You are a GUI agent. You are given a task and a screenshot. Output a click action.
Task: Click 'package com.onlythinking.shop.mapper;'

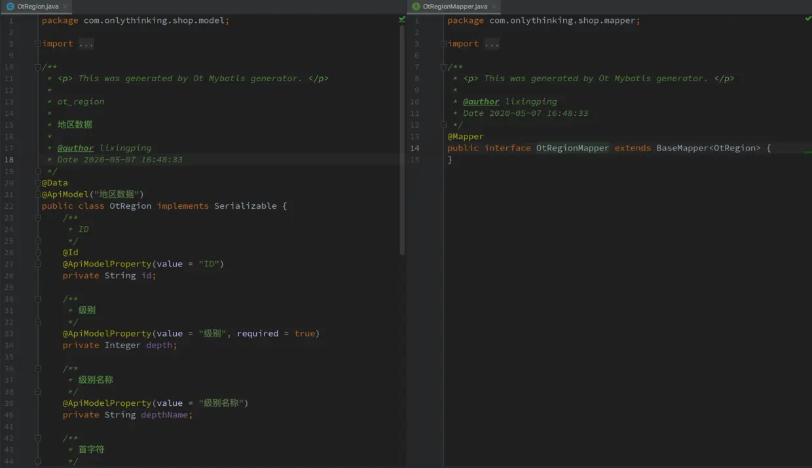tap(544, 20)
